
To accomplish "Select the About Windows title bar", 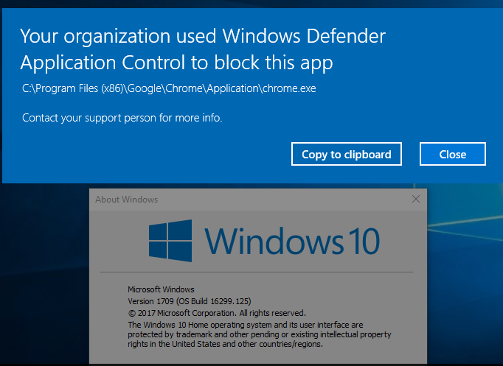I will [250, 200].
